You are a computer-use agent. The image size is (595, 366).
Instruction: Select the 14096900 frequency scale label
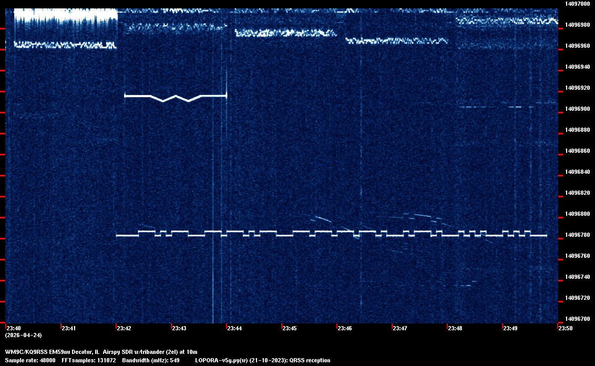click(577, 109)
